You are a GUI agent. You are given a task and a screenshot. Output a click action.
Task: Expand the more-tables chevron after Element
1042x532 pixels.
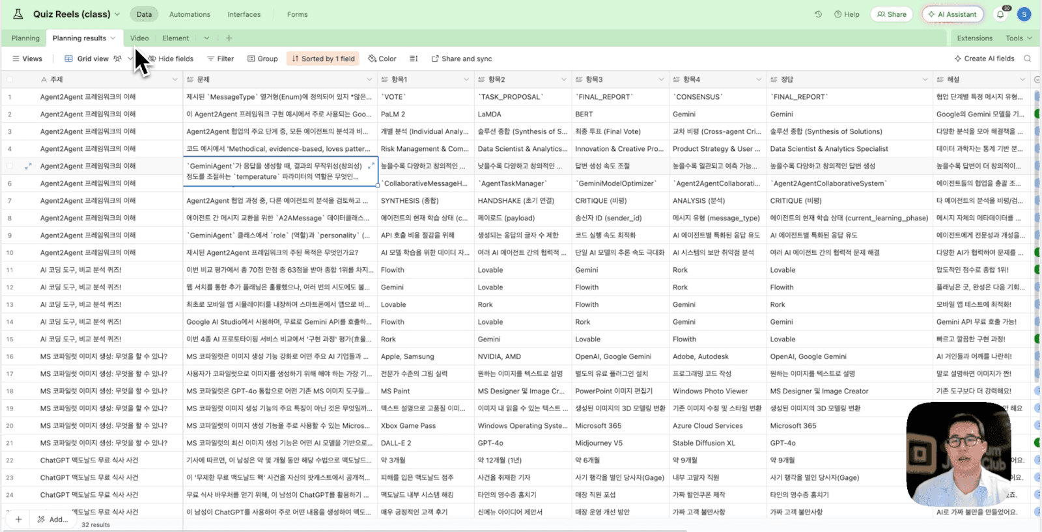tap(206, 38)
